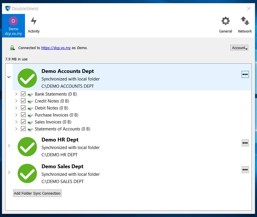The image size is (257, 217).
Task: Click Add Folder Sync Connection button
Action: coord(37,193)
